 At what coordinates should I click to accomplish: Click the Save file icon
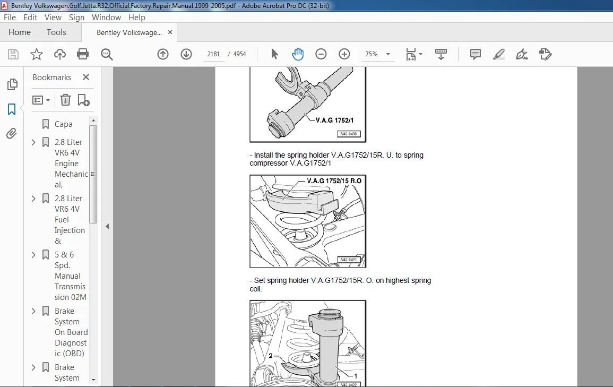pyautogui.click(x=13, y=54)
